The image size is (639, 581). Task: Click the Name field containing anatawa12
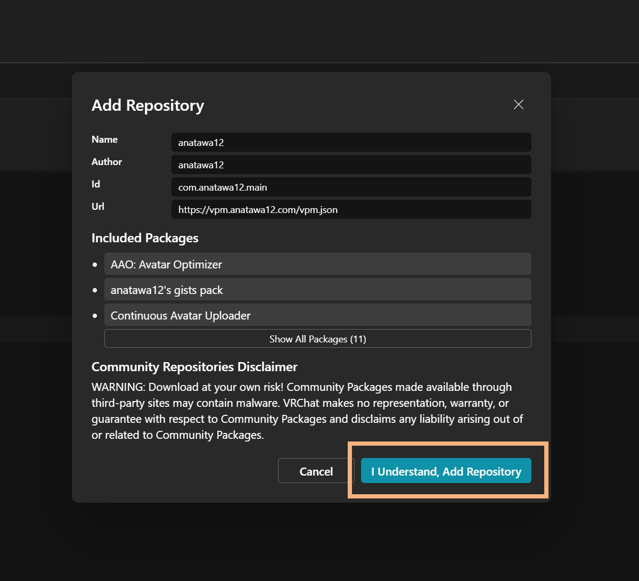click(x=351, y=142)
